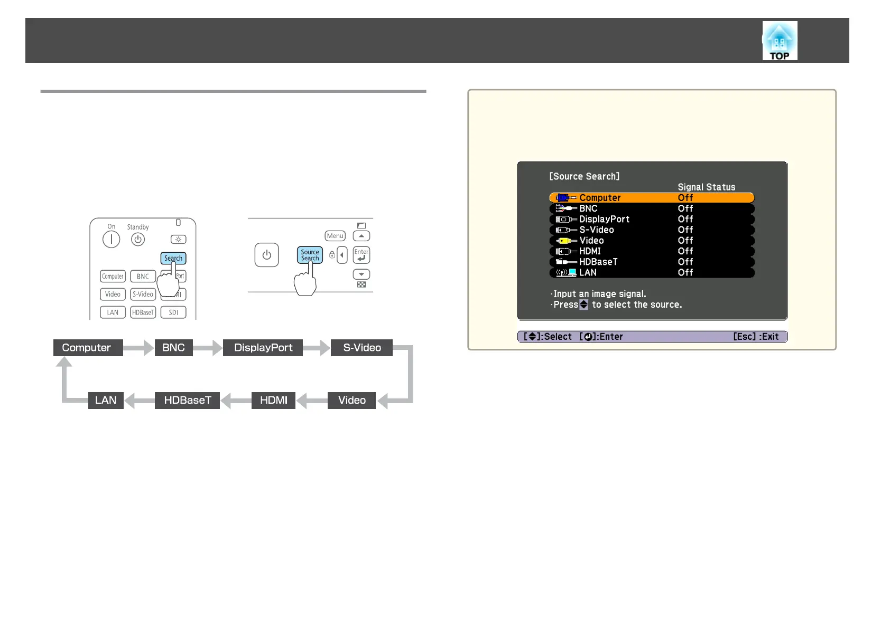Click the Menu button on control panel

click(x=335, y=236)
